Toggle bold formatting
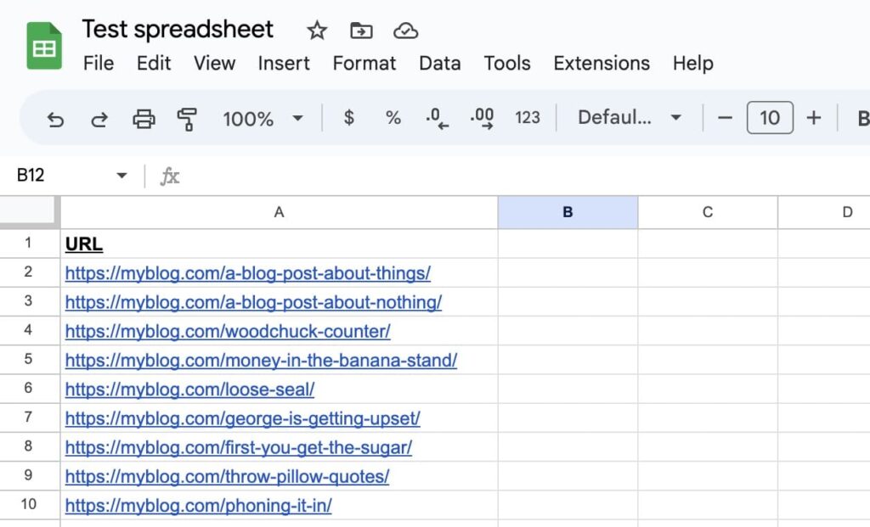Viewport: 870px width, 527px height. point(863,118)
